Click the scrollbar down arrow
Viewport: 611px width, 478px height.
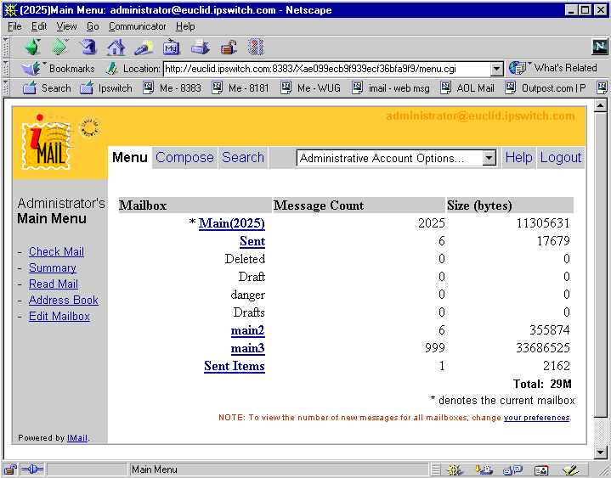[x=601, y=452]
